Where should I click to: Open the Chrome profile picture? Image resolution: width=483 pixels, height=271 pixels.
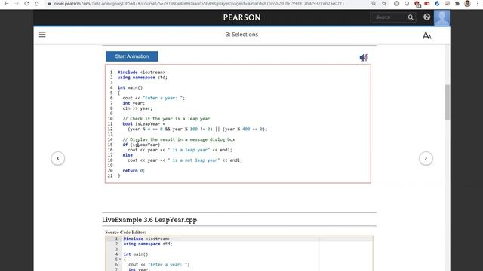point(467,3)
